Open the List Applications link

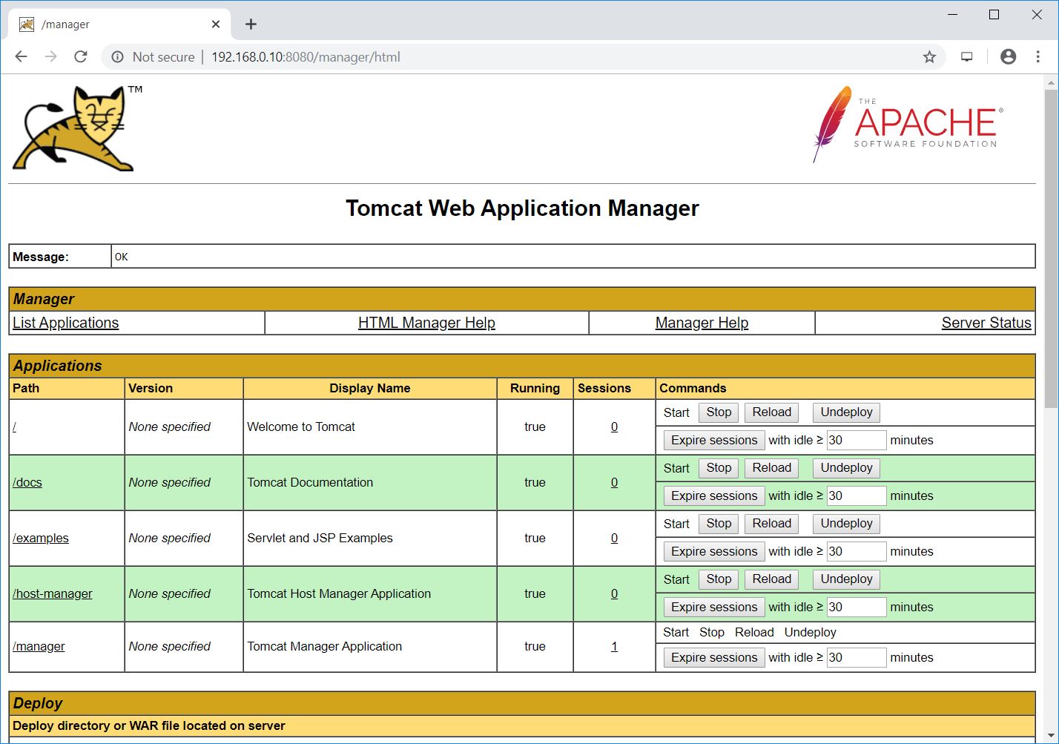[65, 323]
